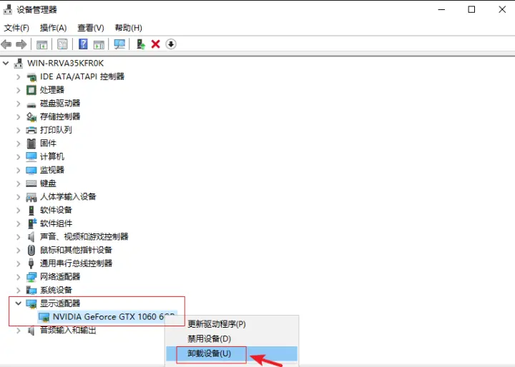Click the down-arrow circle toolbar icon
Viewport: 515px width, 367px height.
coord(171,44)
